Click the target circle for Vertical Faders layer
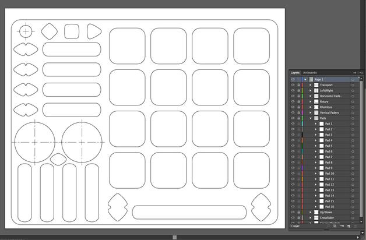366x240 pixels. tap(353, 113)
